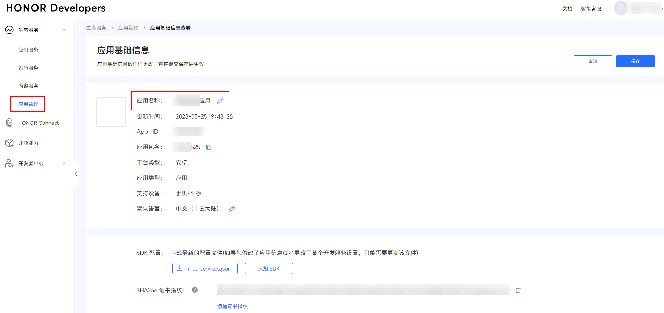Edit 默认语言 with pencil icon
The height and width of the screenshot is (313, 664).
(232, 209)
